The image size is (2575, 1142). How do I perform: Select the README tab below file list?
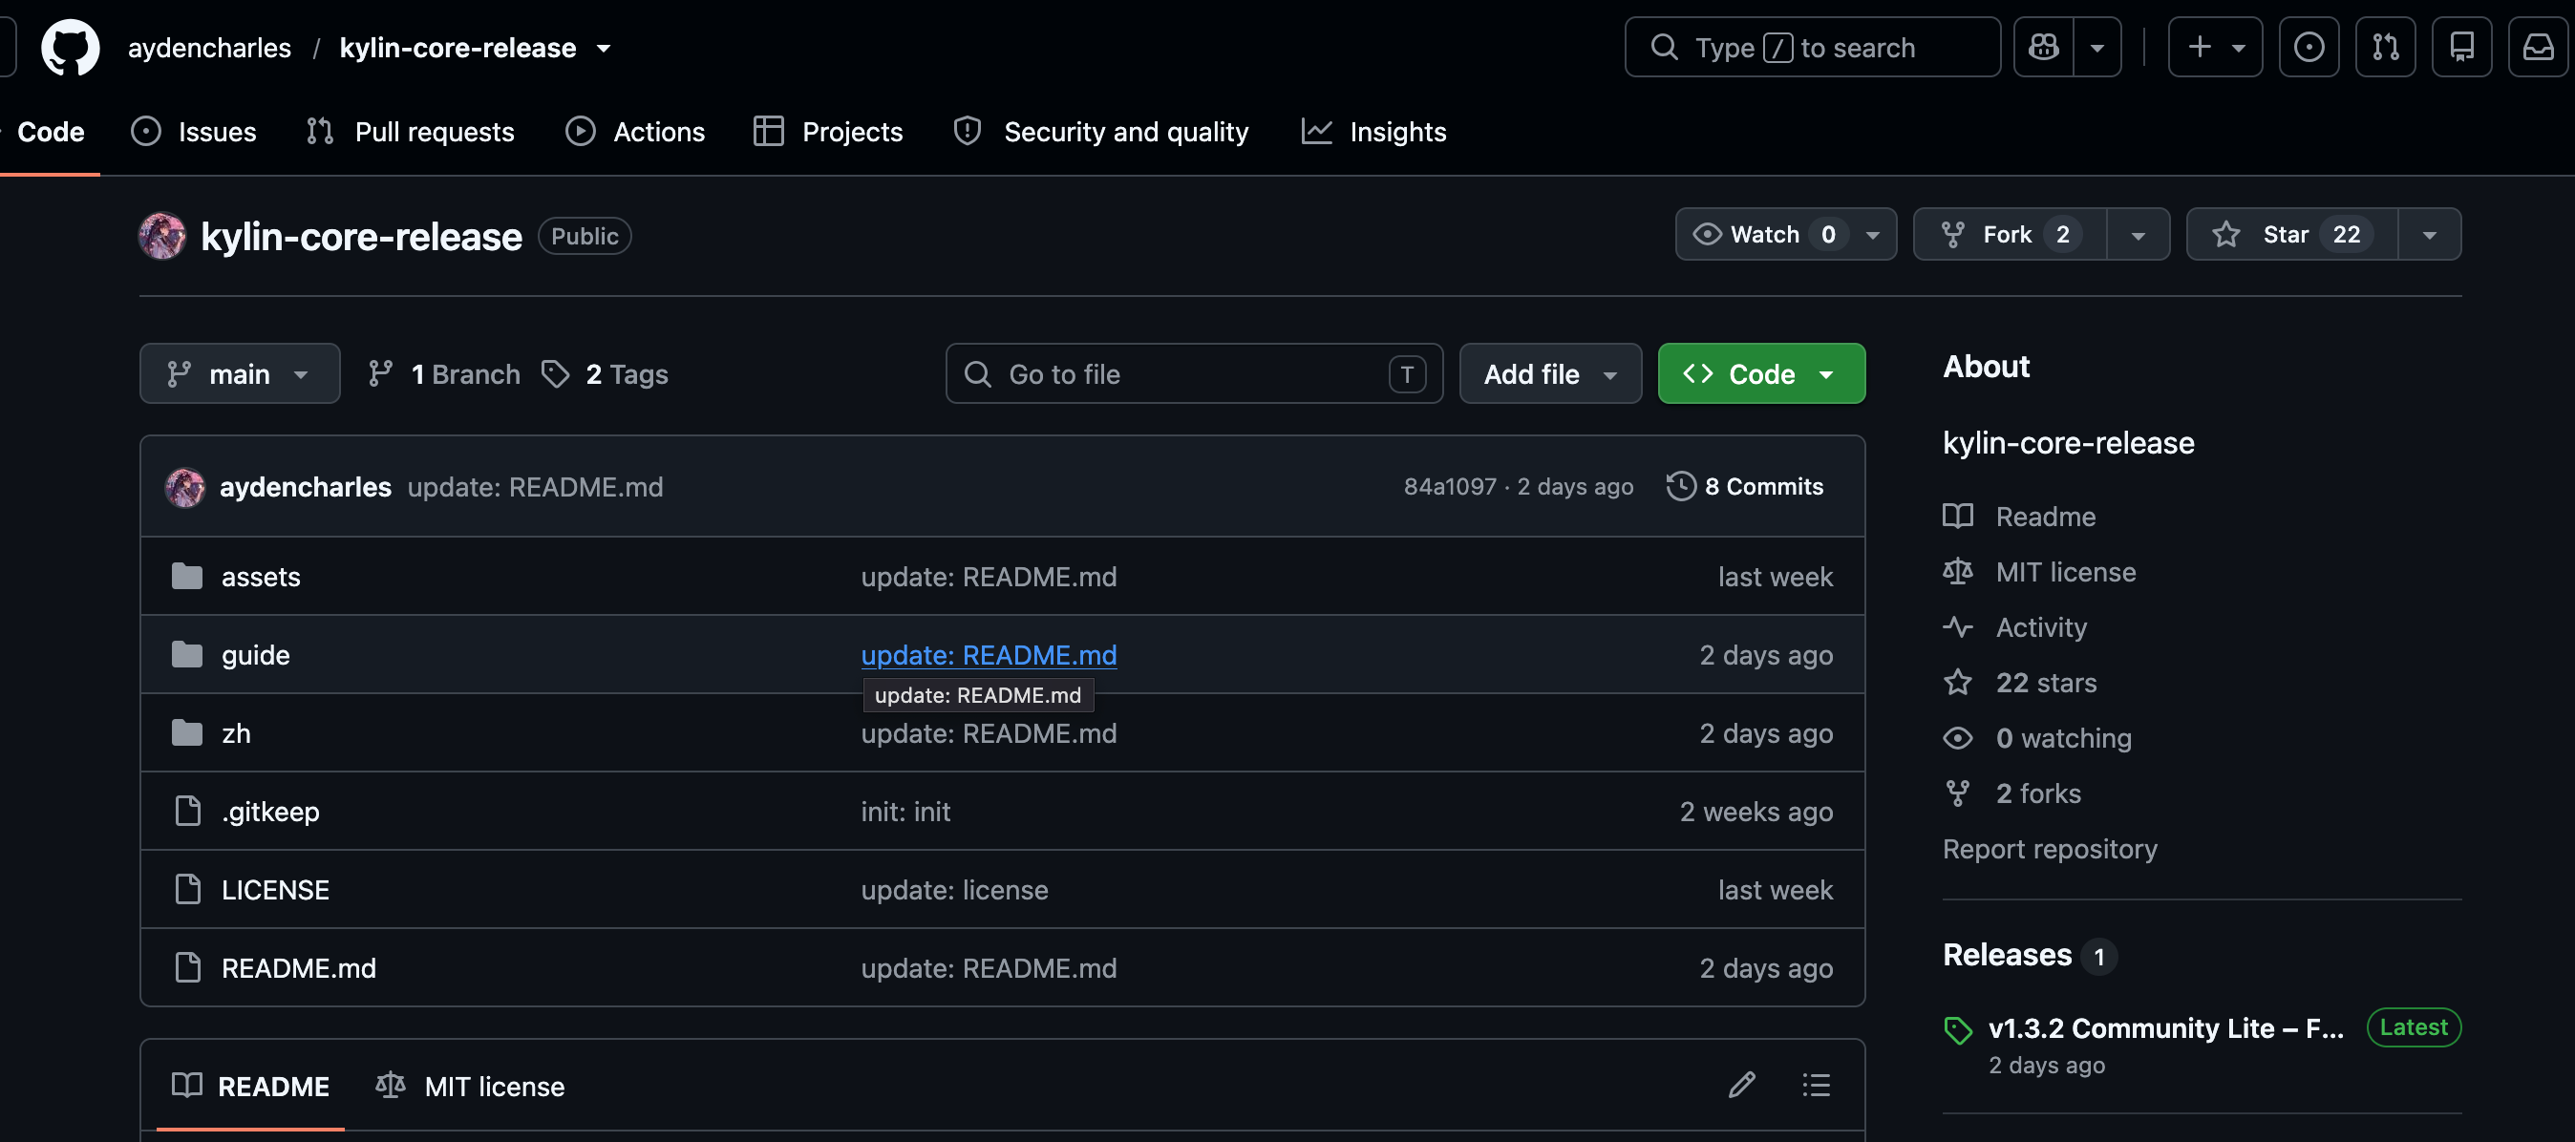tap(250, 1086)
